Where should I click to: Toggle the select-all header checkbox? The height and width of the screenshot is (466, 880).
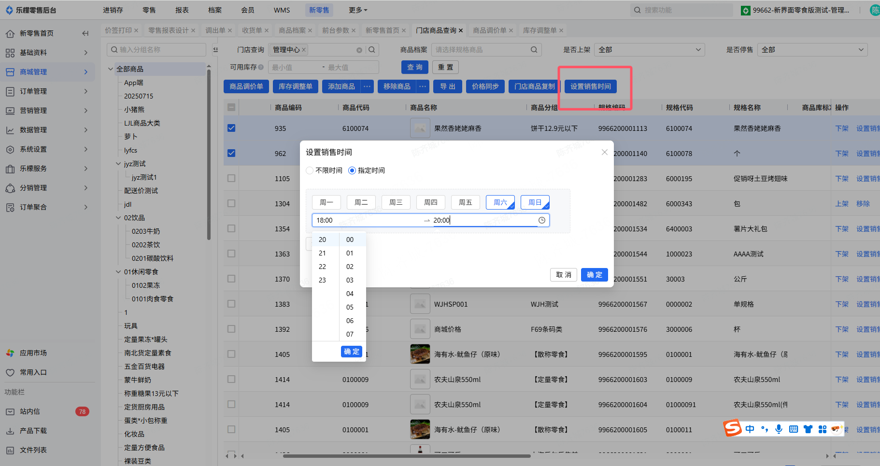(x=231, y=107)
